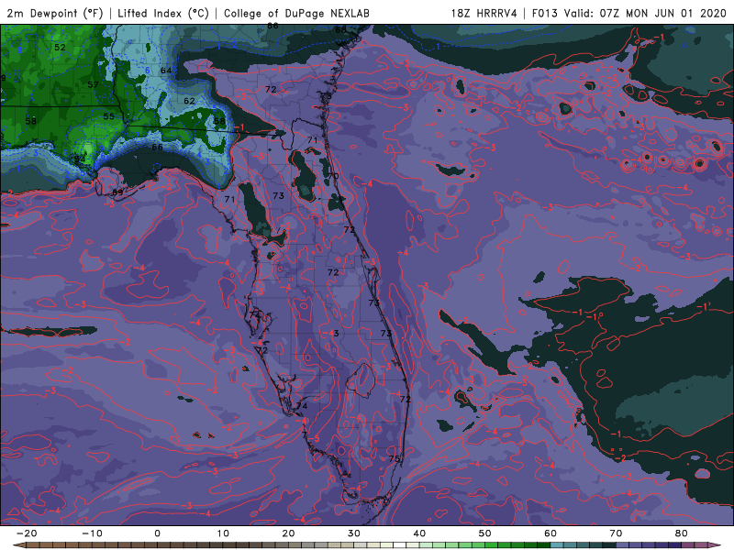Click the "2m Dewpoint (°F)" title text

coord(55,13)
